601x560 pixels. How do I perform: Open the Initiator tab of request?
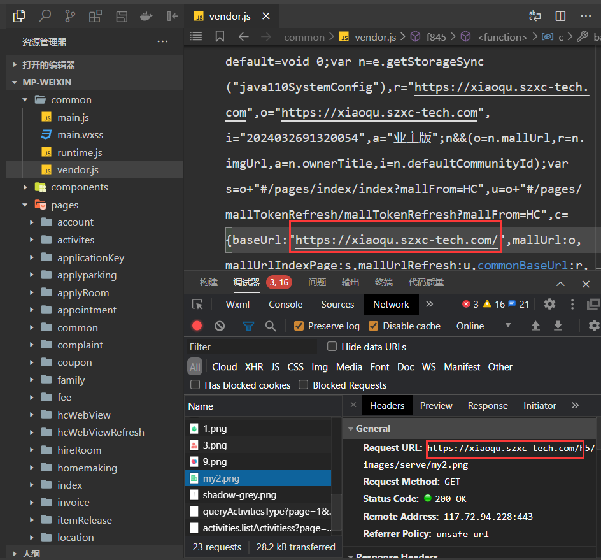pyautogui.click(x=540, y=406)
